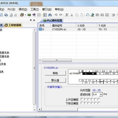Open the 工具(T) menu
This screenshot has width=118, height=118.
click(x=35, y=9)
